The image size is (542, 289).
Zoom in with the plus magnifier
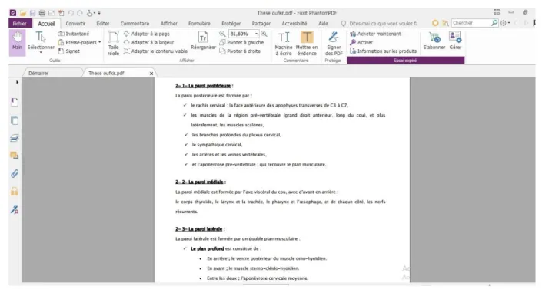(264, 34)
